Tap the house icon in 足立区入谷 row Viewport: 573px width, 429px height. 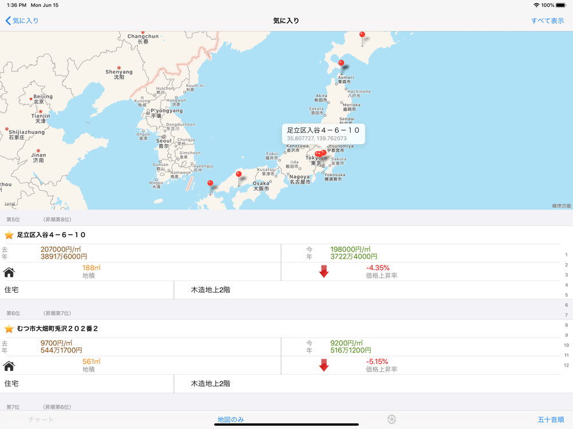pyautogui.click(x=9, y=272)
